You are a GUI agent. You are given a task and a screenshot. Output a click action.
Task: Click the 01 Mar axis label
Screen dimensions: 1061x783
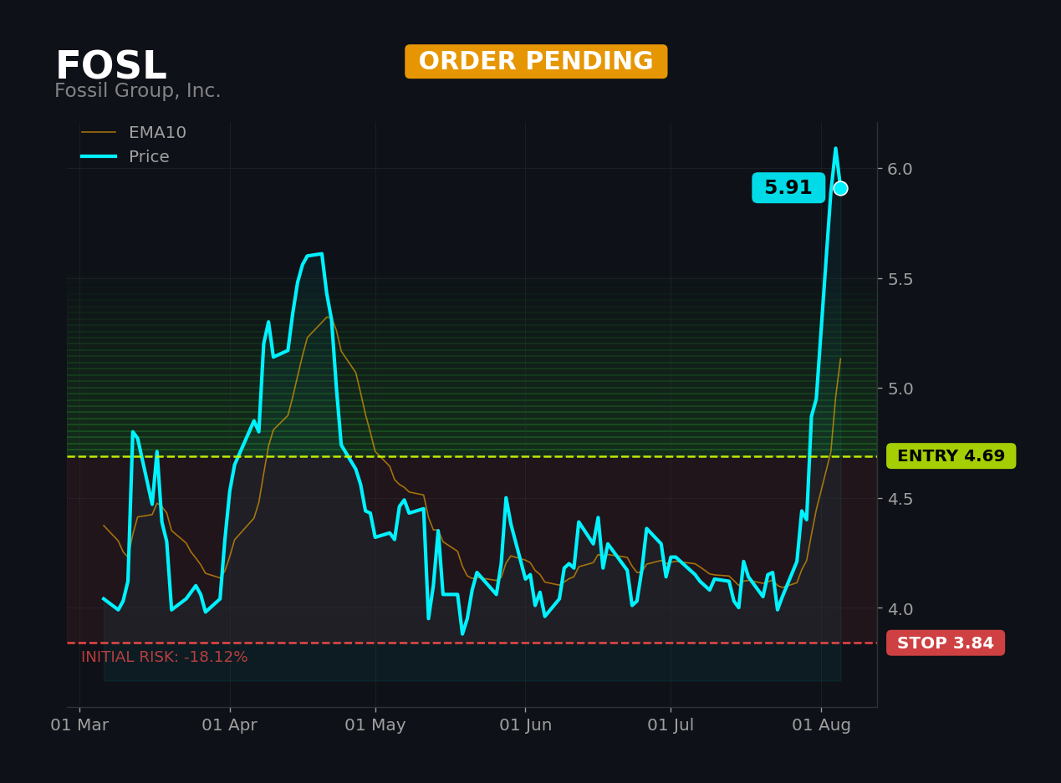(x=79, y=725)
